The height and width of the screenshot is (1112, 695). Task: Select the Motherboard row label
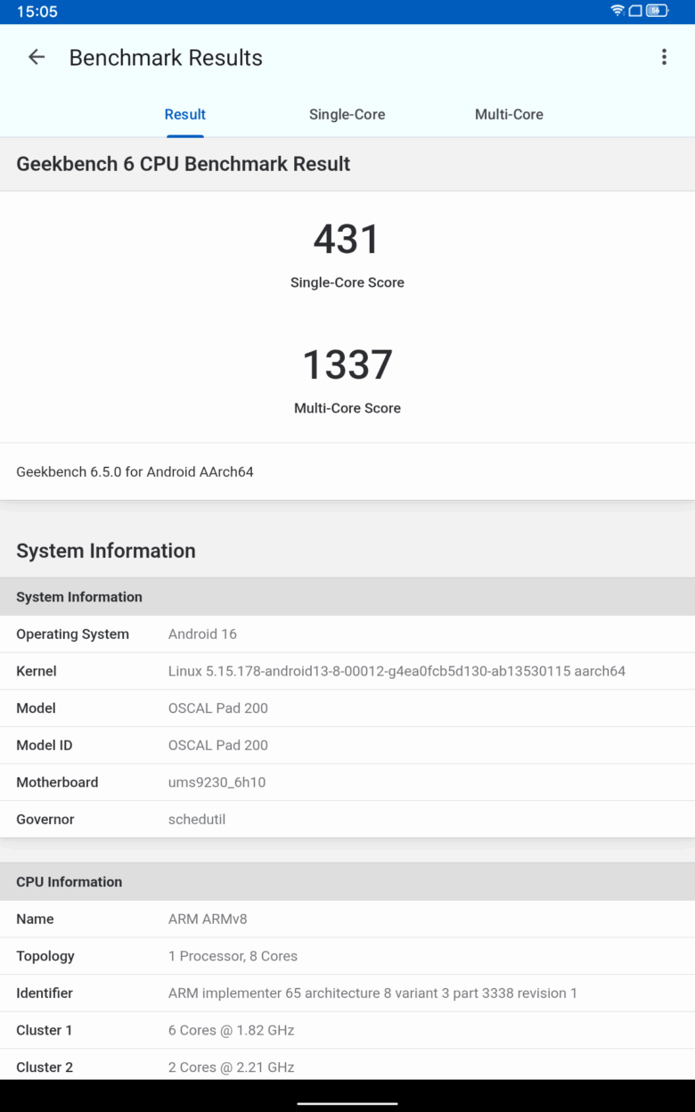point(57,782)
